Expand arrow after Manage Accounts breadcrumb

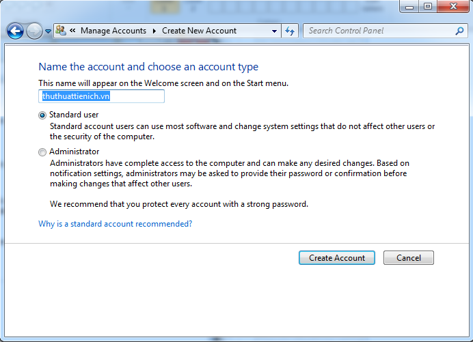point(154,31)
